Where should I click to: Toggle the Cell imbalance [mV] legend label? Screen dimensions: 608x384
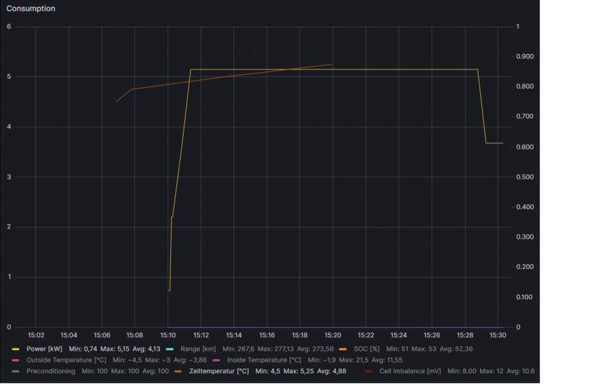tap(410, 371)
